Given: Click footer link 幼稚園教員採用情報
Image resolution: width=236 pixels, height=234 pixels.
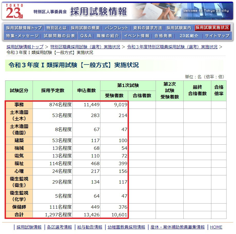Looking at the screenshot, I should (x=126, y=227).
